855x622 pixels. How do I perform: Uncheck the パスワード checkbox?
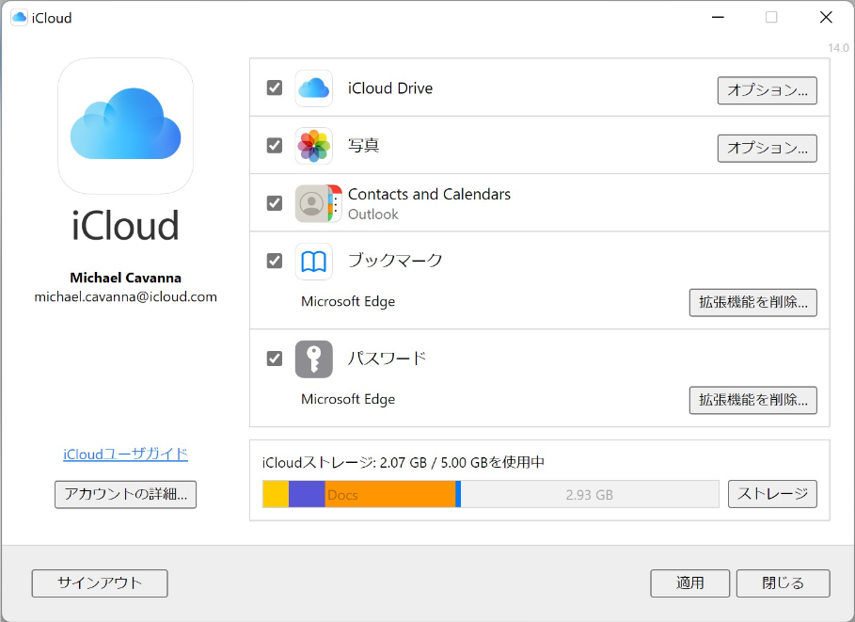click(x=275, y=358)
